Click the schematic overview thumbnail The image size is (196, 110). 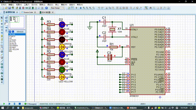click(17, 22)
